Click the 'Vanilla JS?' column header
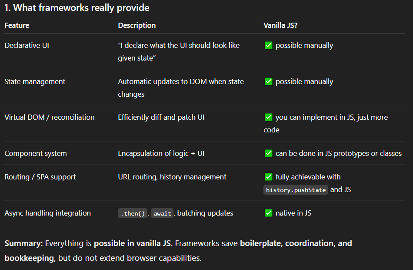The width and height of the screenshot is (413, 270). [x=280, y=25]
